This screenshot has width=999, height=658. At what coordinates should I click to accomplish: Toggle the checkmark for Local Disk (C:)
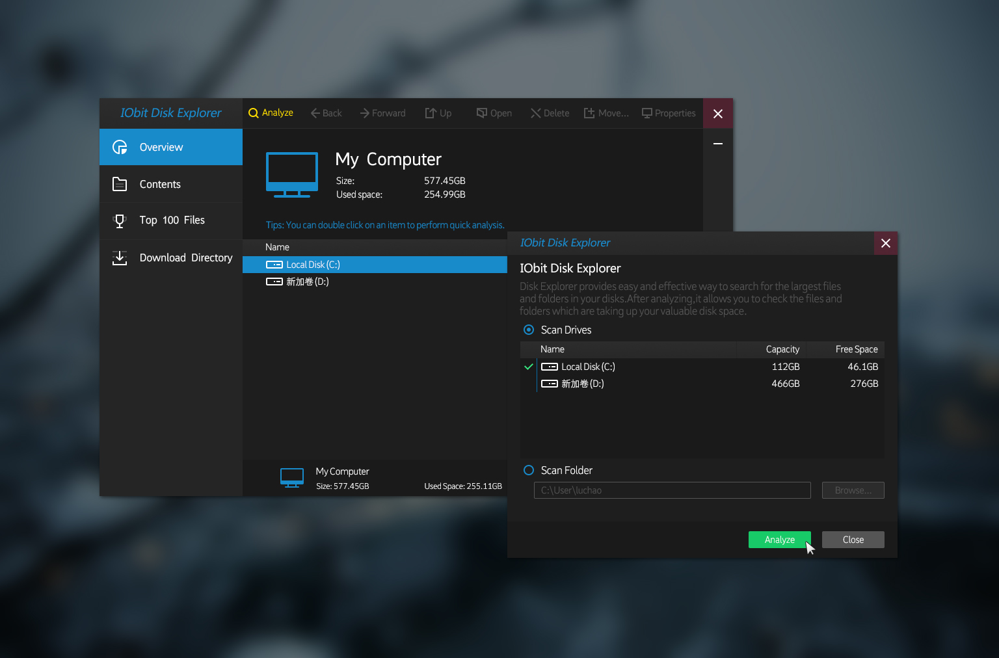click(x=529, y=367)
